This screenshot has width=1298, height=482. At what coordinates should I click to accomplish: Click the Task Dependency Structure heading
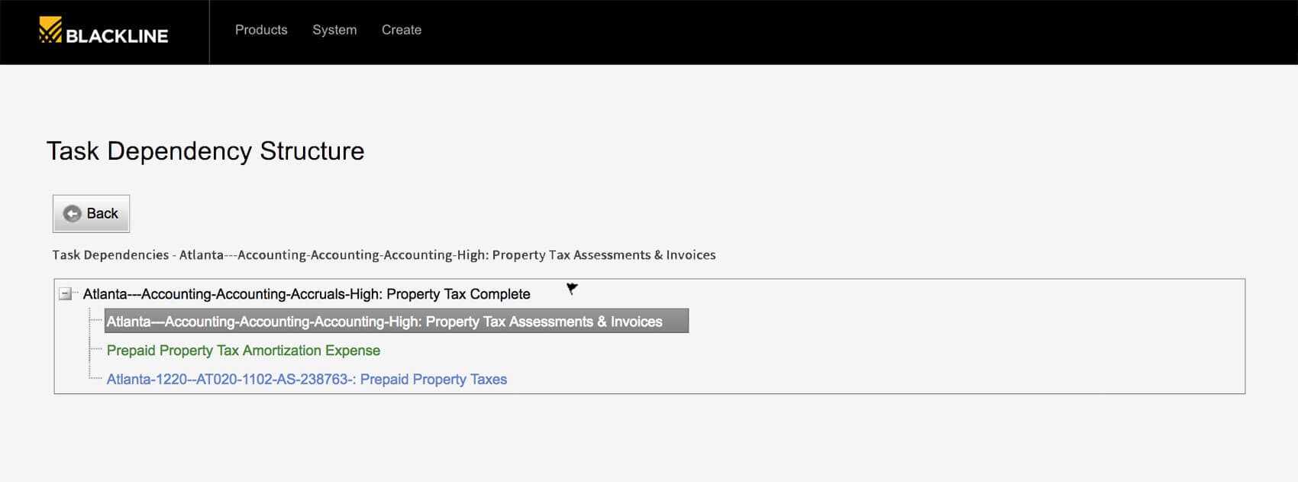tap(205, 151)
